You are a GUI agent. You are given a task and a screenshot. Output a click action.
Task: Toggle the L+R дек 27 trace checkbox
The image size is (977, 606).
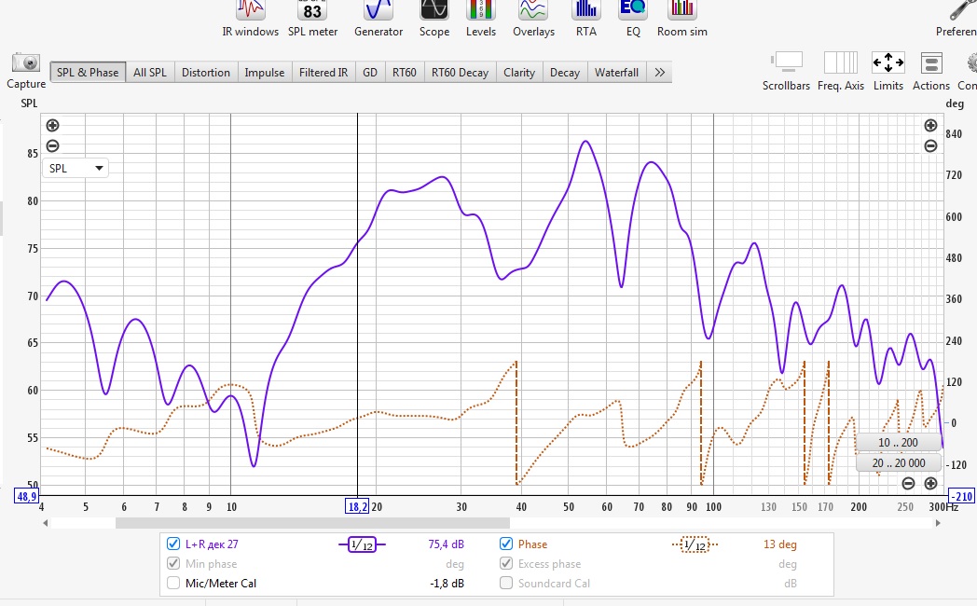(x=173, y=544)
